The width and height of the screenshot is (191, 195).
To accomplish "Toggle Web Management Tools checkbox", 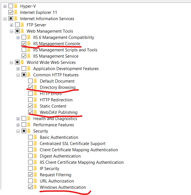I will tap(17, 31).
